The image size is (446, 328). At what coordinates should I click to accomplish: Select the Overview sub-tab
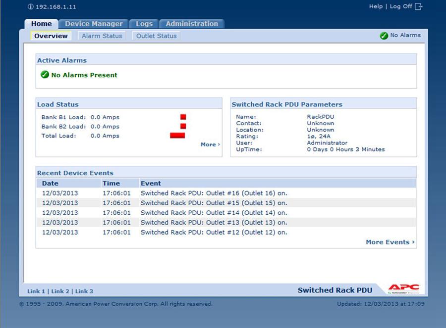click(x=51, y=36)
